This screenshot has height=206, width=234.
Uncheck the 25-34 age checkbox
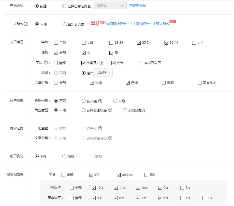pos(139,43)
